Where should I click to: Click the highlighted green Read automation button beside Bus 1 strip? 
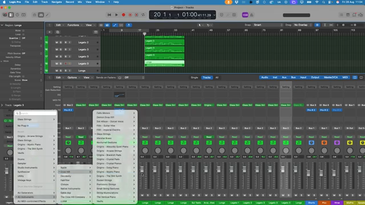(81, 137)
